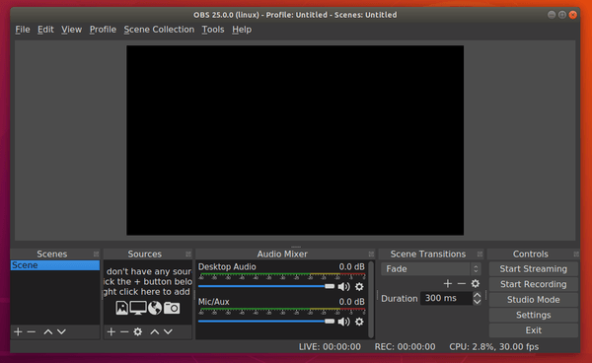The height and width of the screenshot is (363, 592).
Task: Click the LIVE: 00:00:00 status text
Action: tap(330, 347)
